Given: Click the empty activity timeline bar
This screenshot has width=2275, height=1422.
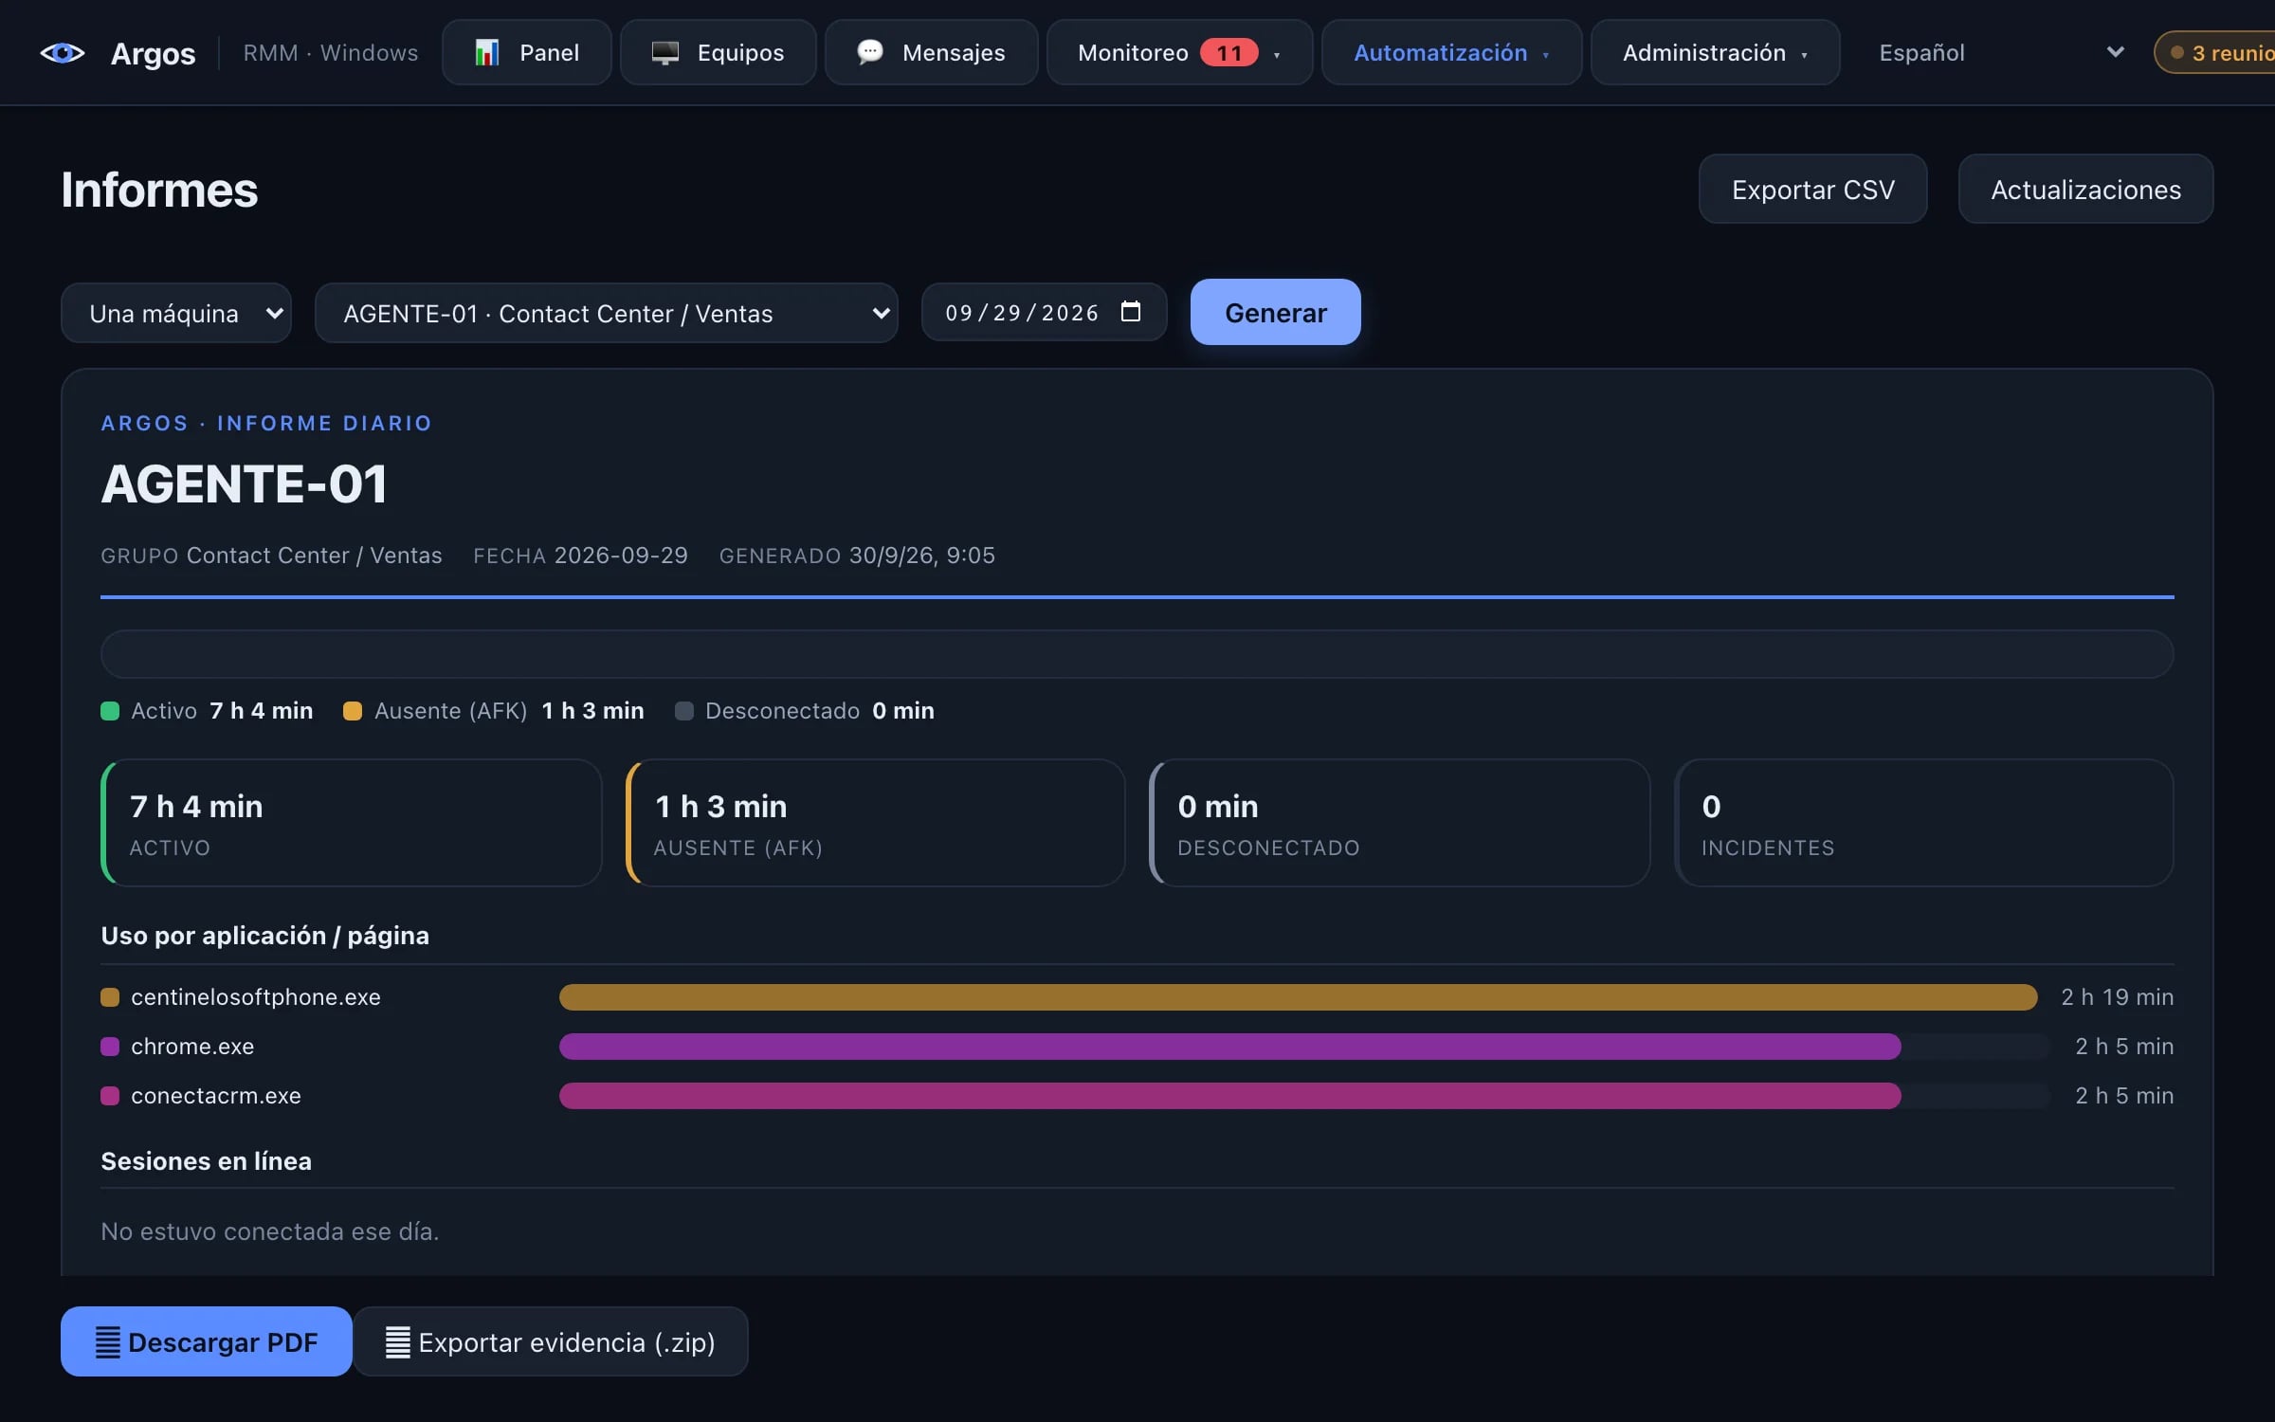Looking at the screenshot, I should point(1137,654).
